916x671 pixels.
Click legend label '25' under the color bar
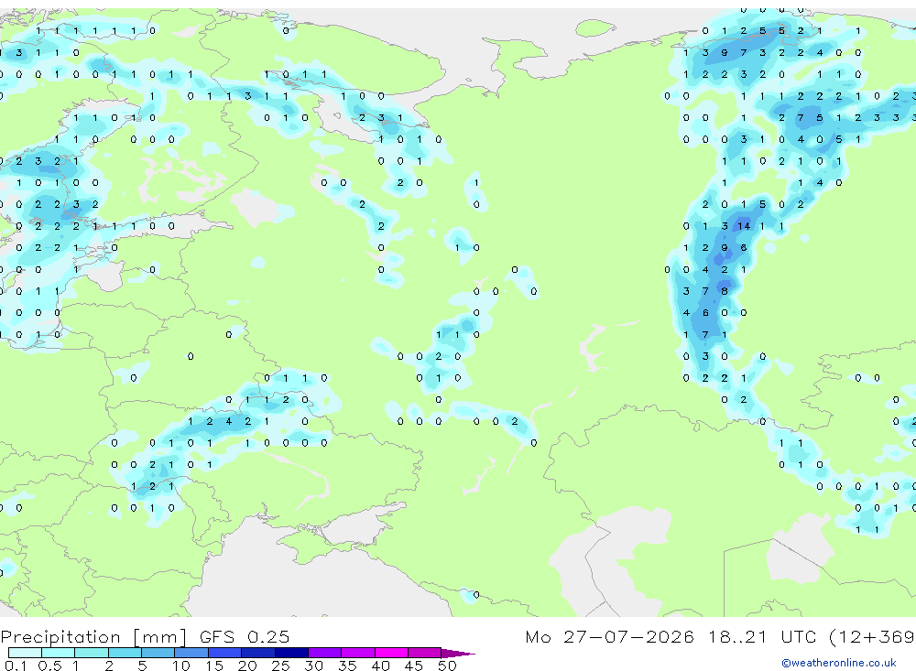tap(281, 666)
